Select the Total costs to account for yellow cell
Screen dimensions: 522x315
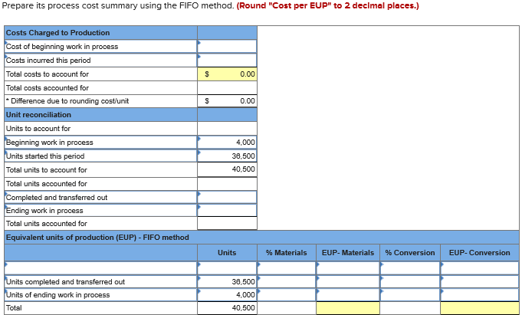[227, 74]
